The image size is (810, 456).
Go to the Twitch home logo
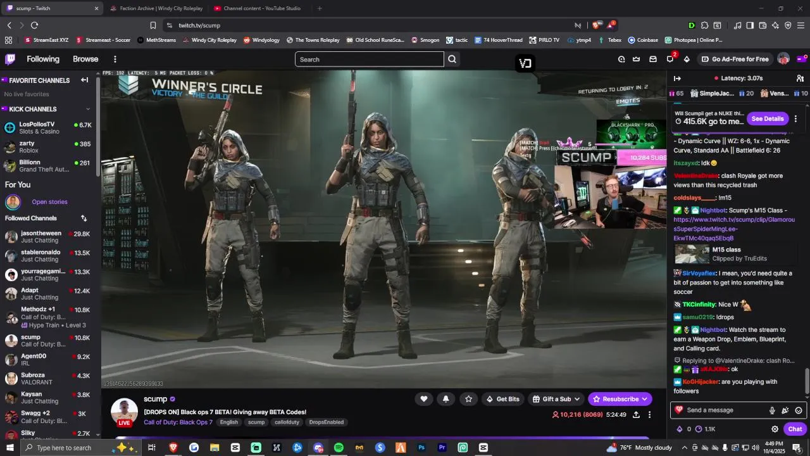click(10, 59)
